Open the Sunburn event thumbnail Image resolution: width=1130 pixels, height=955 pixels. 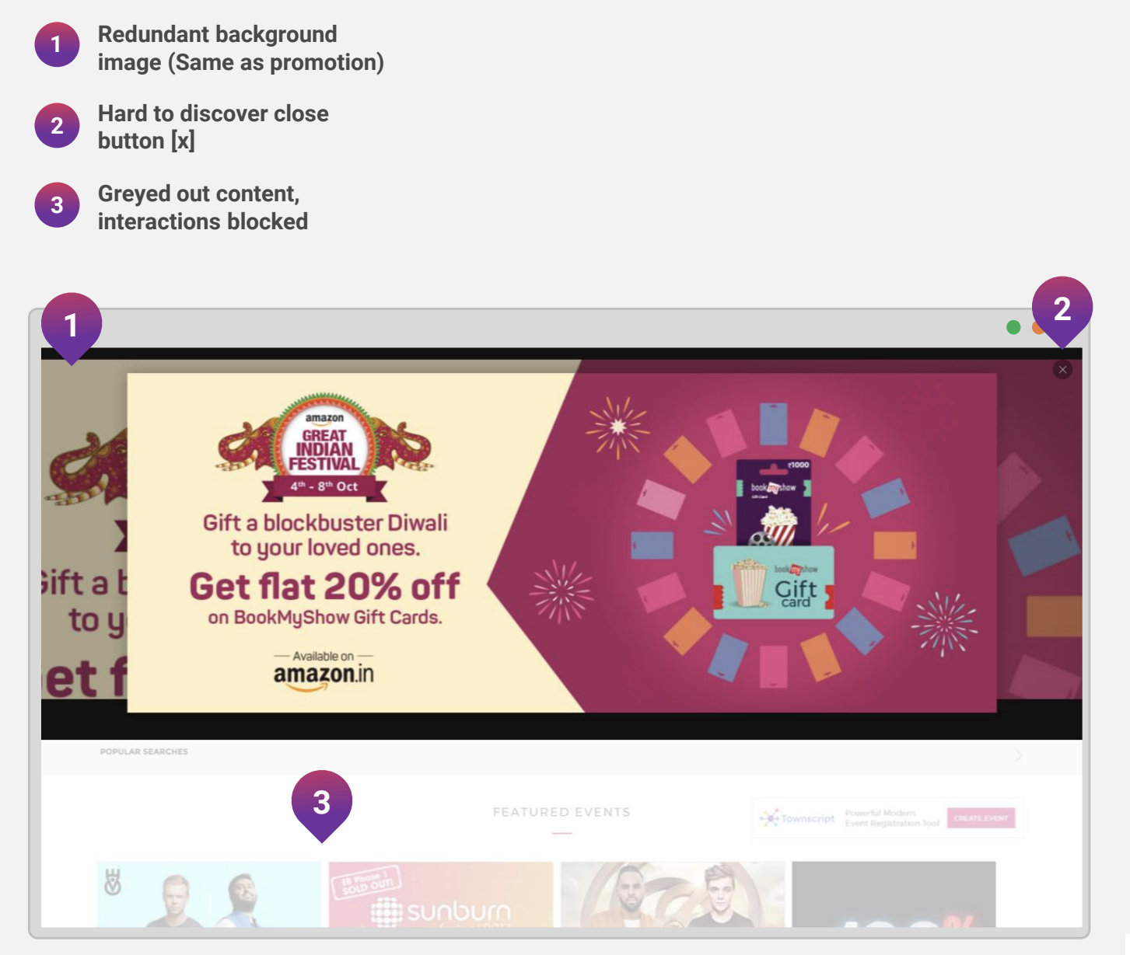point(441,894)
